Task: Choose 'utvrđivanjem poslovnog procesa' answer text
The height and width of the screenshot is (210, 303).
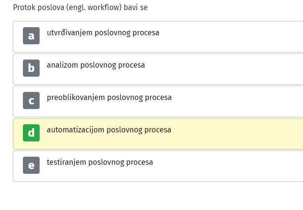Action: (x=103, y=33)
